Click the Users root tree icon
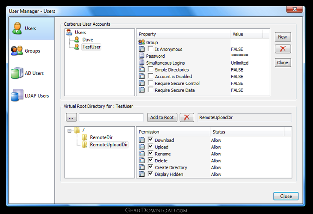 click(69, 33)
